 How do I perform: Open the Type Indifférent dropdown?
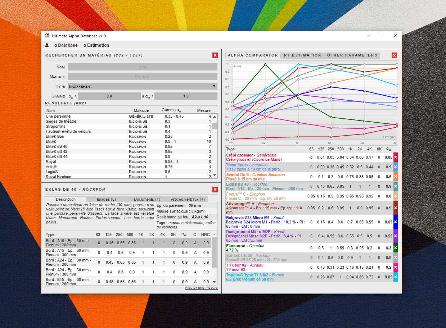tap(143, 86)
